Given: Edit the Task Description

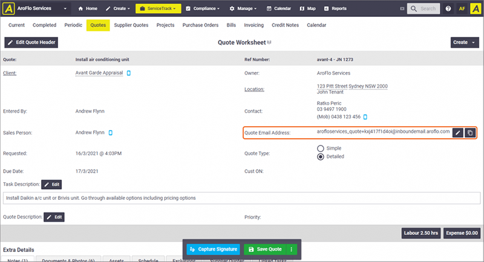Looking at the screenshot, I should 51,184.
